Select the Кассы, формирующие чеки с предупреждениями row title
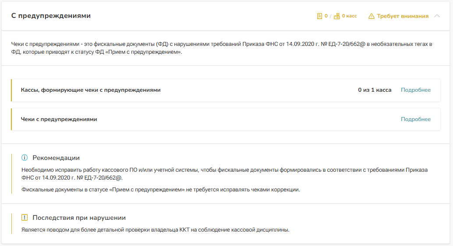Screen dimensions: 453x246 [91, 90]
